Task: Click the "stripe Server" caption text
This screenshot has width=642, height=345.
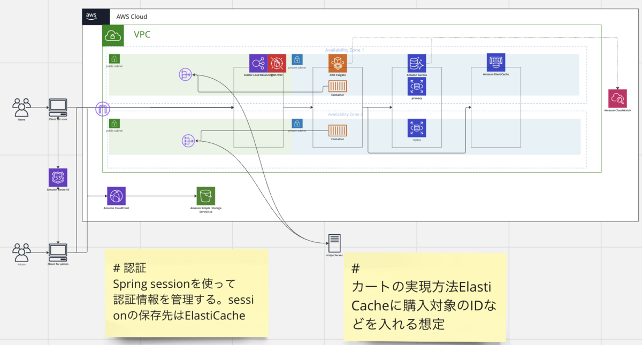Action: pos(334,256)
